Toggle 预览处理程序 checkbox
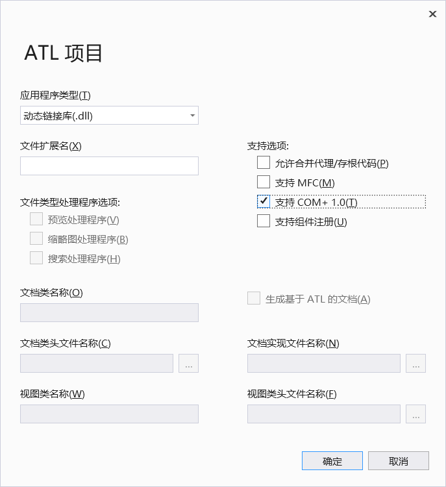This screenshot has width=446, height=487. pos(36,219)
